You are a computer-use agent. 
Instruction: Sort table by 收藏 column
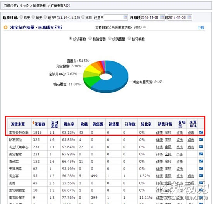click(x=84, y=124)
